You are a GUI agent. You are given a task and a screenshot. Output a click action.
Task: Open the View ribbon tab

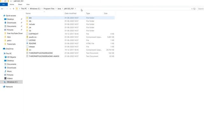tap(28, 4)
